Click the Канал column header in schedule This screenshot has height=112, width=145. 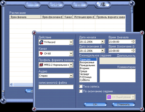[x=68, y=17]
